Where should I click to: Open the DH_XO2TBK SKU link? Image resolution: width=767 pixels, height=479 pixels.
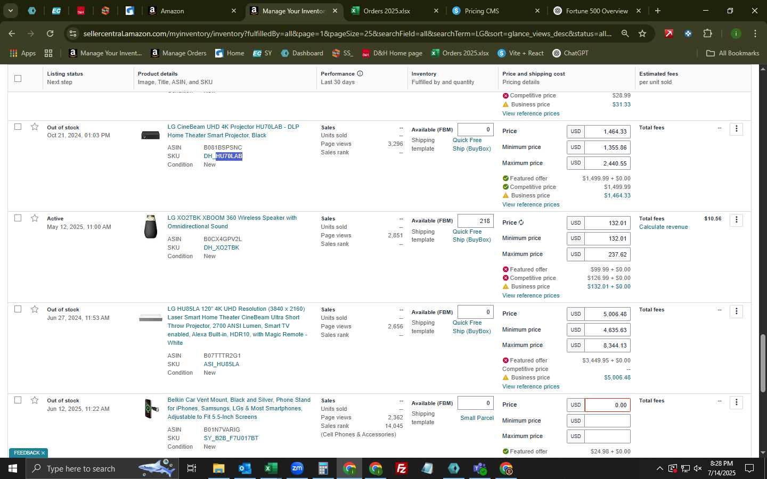[221, 247]
